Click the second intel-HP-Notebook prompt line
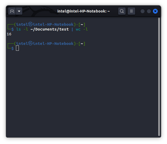 click(x=46, y=44)
